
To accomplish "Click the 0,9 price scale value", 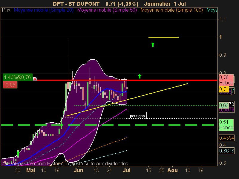I will pos(223,55).
